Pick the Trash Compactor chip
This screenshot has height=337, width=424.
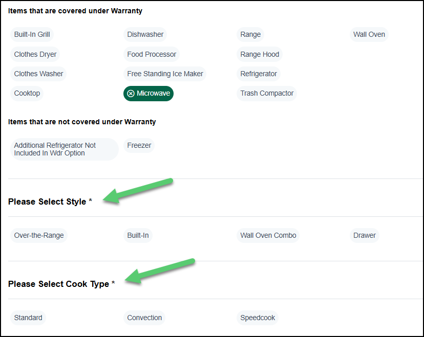pyautogui.click(x=267, y=94)
